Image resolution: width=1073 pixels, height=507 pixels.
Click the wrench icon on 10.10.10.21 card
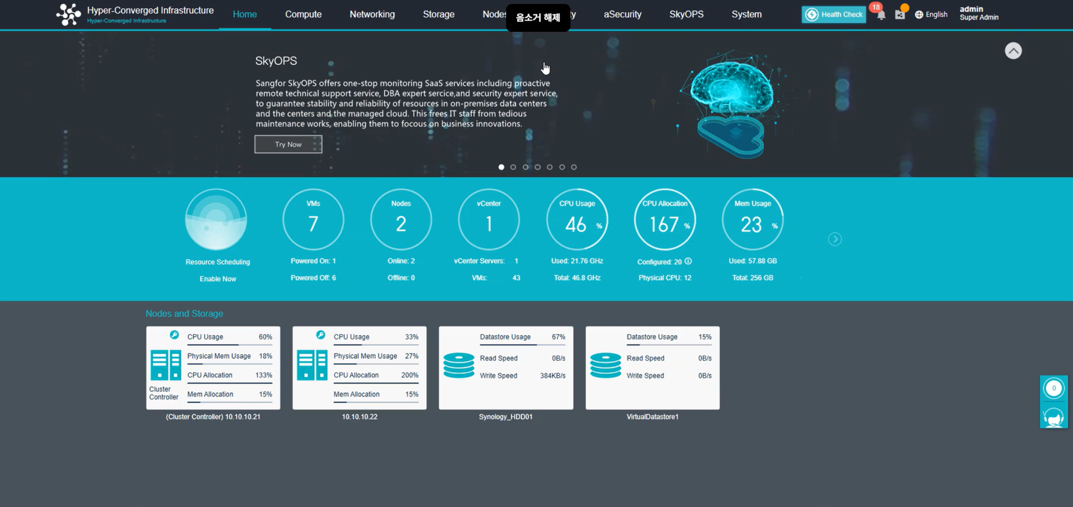(x=174, y=335)
